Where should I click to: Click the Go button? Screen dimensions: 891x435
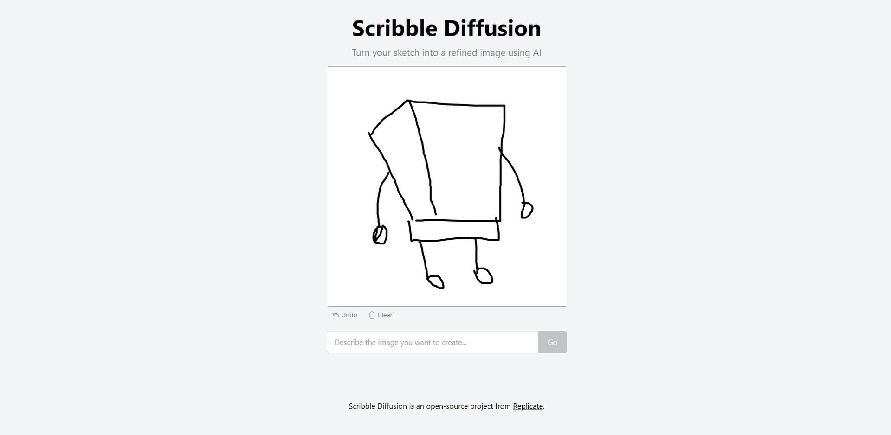[552, 342]
